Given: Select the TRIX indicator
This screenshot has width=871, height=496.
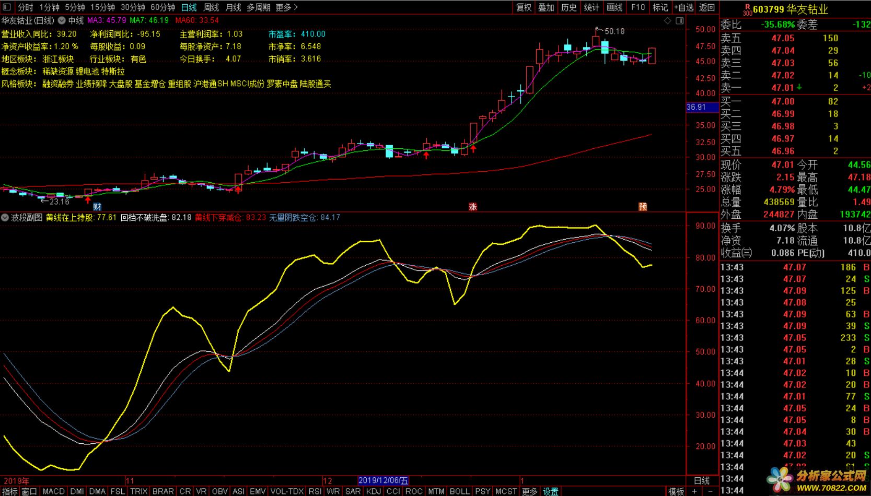Looking at the screenshot, I should click(138, 491).
